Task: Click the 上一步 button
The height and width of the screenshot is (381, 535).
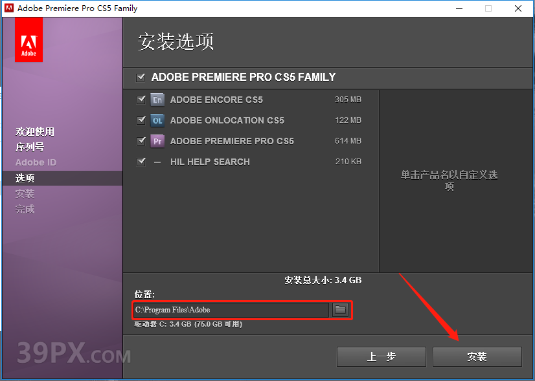Action: [381, 356]
